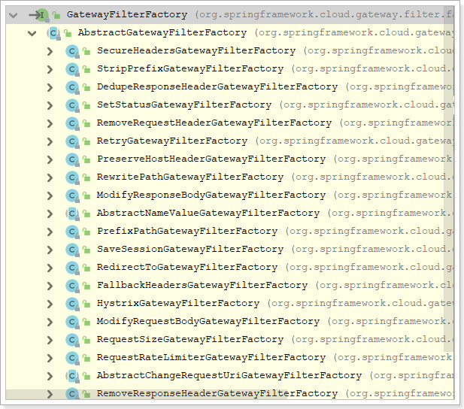Click class icon of RemoveRequestHeaderGatewayFilterFactory
This screenshot has height=409, width=464.
click(x=72, y=124)
